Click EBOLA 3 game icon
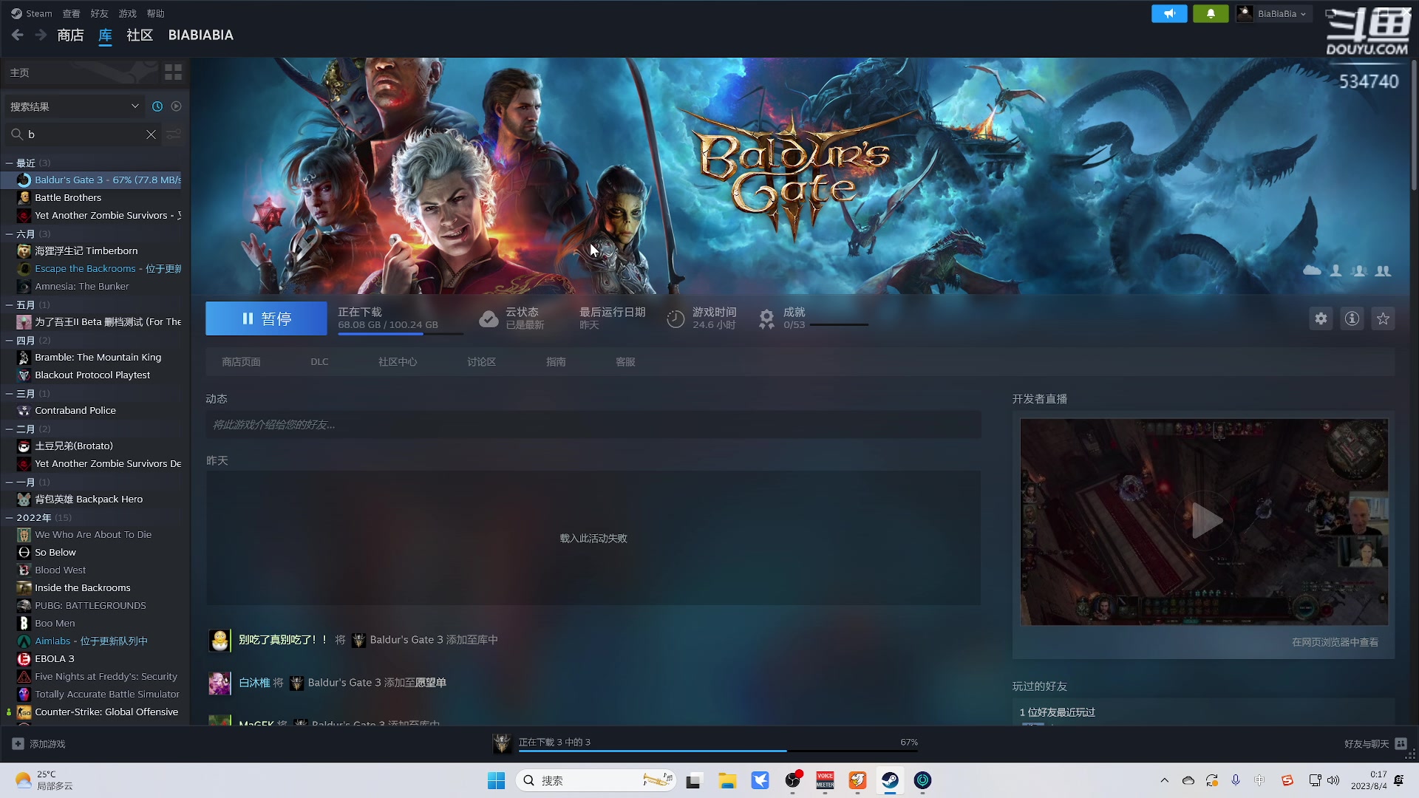Viewport: 1419px width, 798px height. click(24, 659)
